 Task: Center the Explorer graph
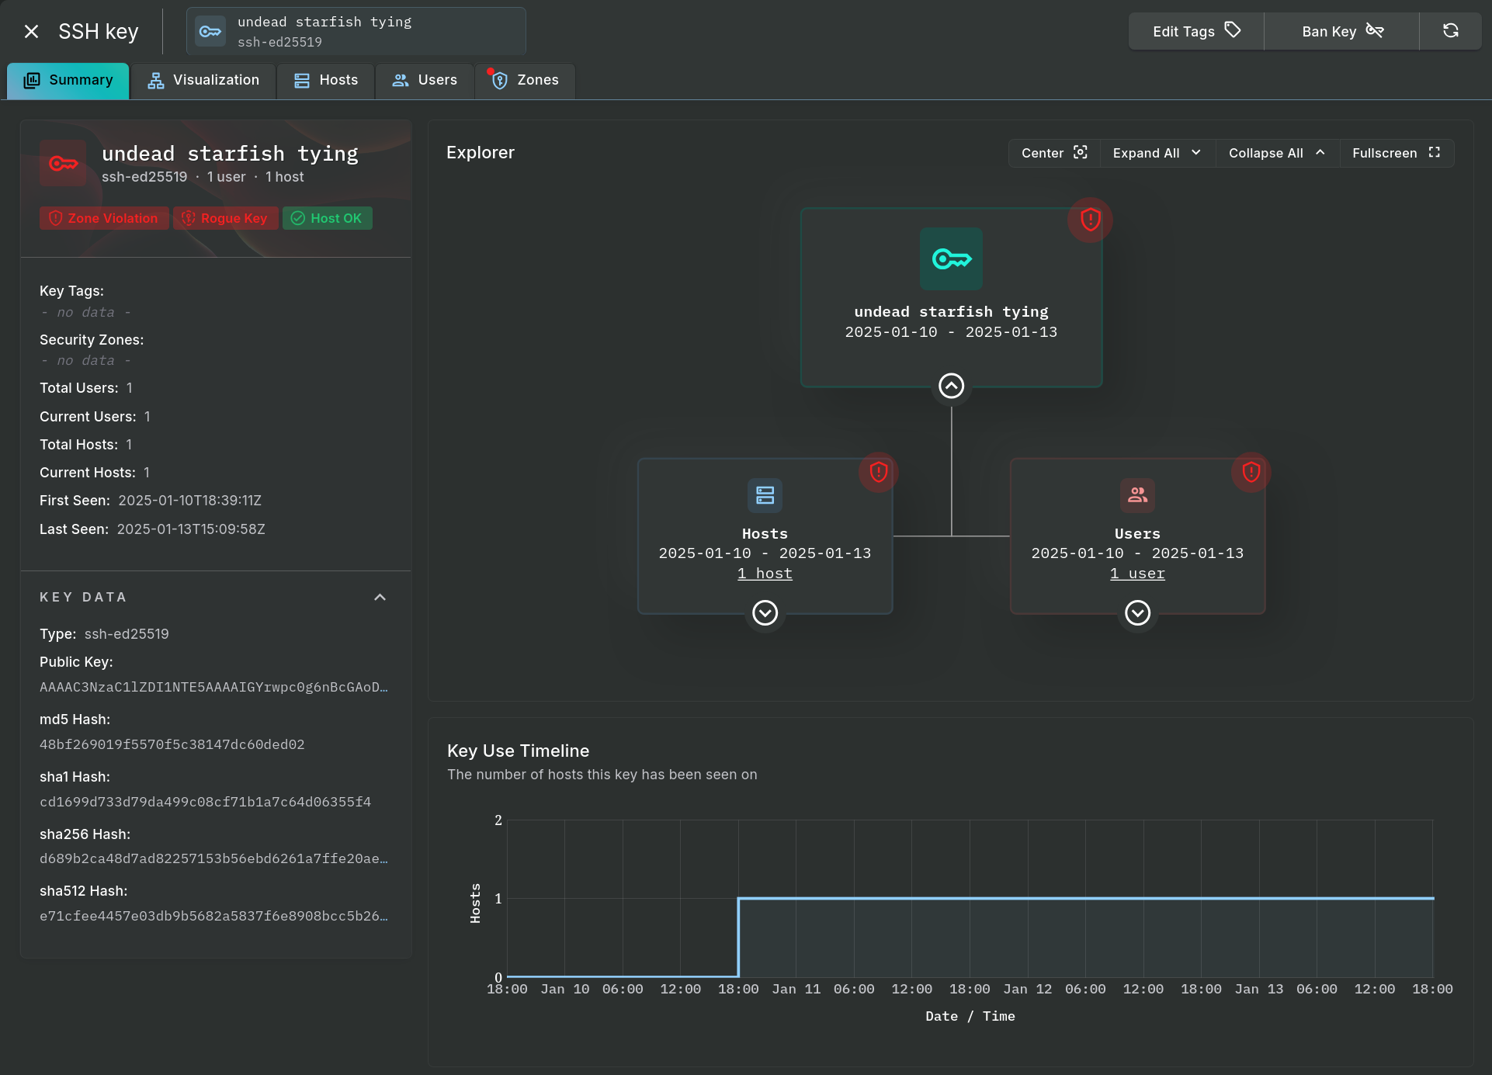1054,153
